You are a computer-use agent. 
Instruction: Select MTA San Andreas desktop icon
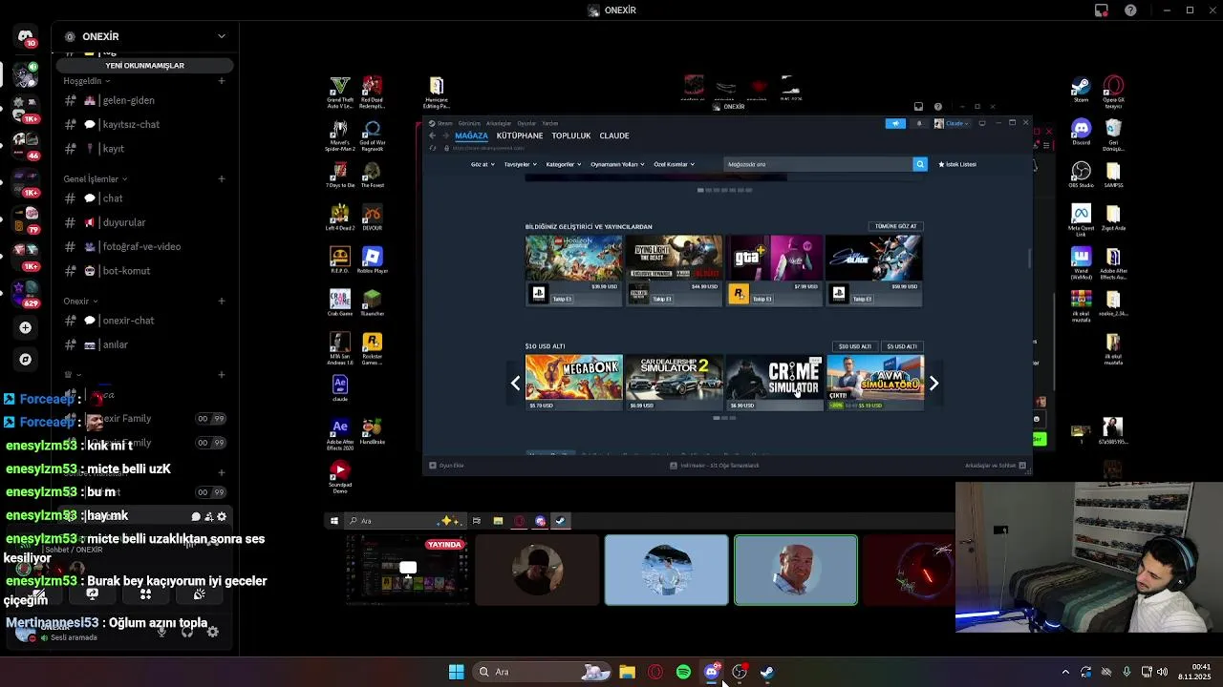click(x=340, y=348)
